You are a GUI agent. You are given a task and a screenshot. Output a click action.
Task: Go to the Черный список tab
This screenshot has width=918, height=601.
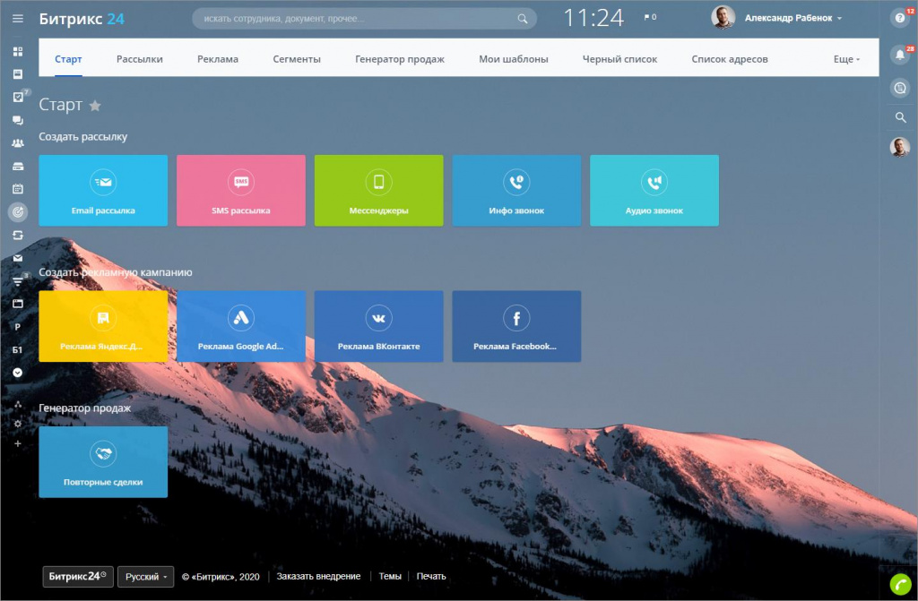(619, 59)
